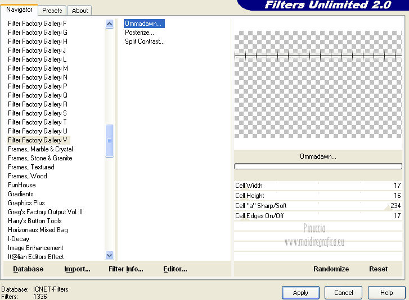The height and width of the screenshot is (300, 409).
Task: Reset the filter parameters
Action: coord(378,269)
